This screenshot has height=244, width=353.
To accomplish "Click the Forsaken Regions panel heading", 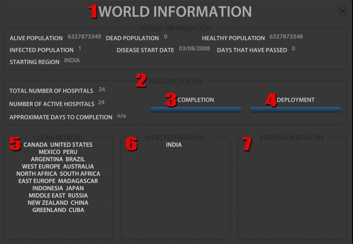I will [x=292, y=138].
